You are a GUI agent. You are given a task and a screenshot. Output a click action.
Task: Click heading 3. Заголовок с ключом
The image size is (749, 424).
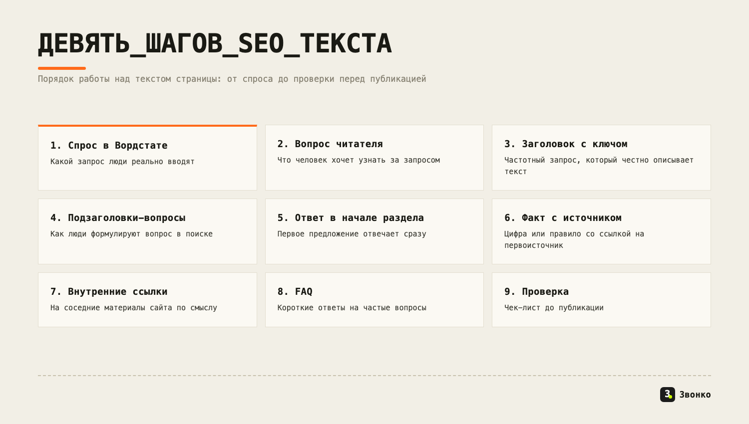click(x=566, y=144)
